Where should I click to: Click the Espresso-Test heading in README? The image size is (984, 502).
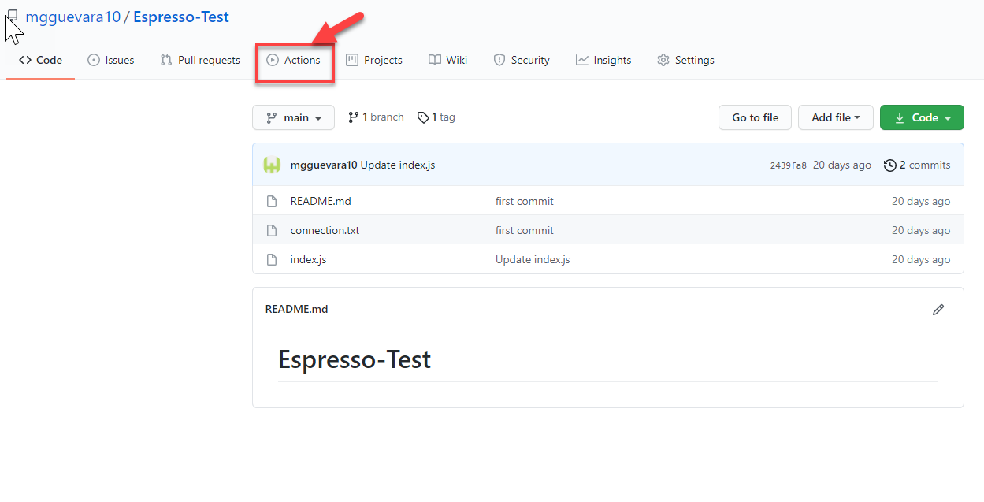355,359
